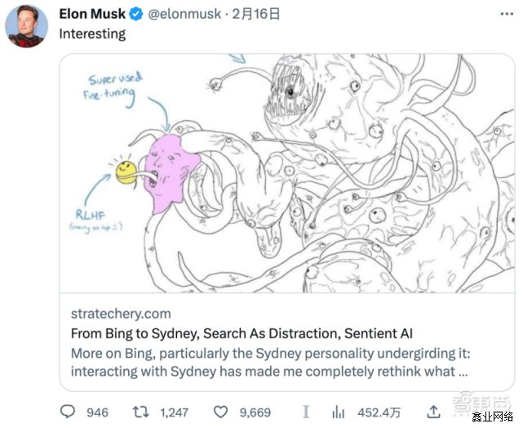Click the Elon Musk display name

pyautogui.click(x=93, y=14)
